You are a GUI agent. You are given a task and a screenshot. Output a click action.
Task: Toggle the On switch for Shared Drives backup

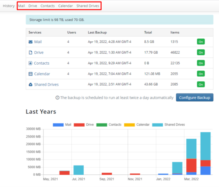(x=201, y=84)
